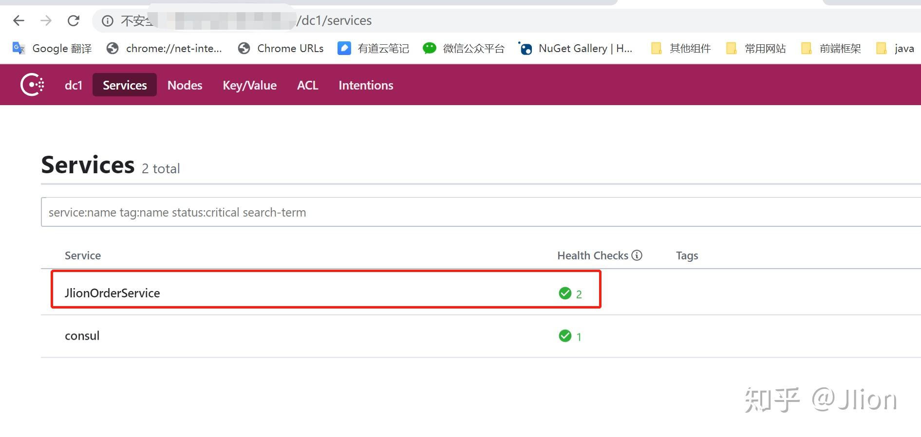Click consul service green check icon
Image resolution: width=921 pixels, height=437 pixels.
click(x=565, y=336)
